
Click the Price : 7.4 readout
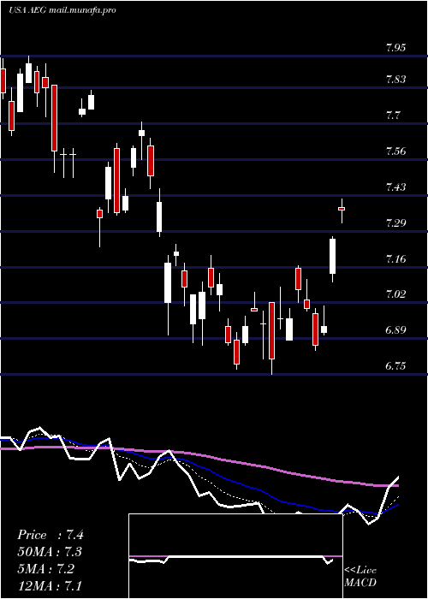coord(50,535)
